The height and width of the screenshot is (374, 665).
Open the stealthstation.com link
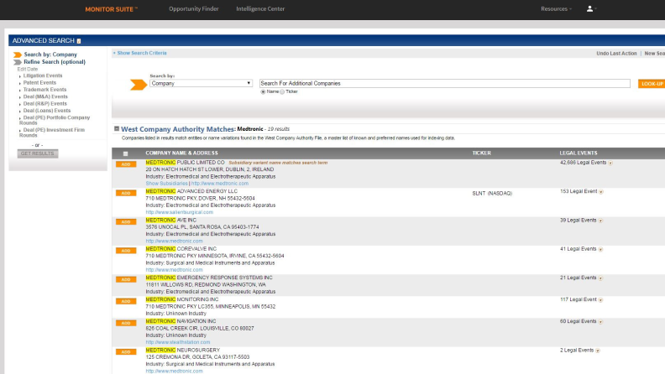click(178, 342)
